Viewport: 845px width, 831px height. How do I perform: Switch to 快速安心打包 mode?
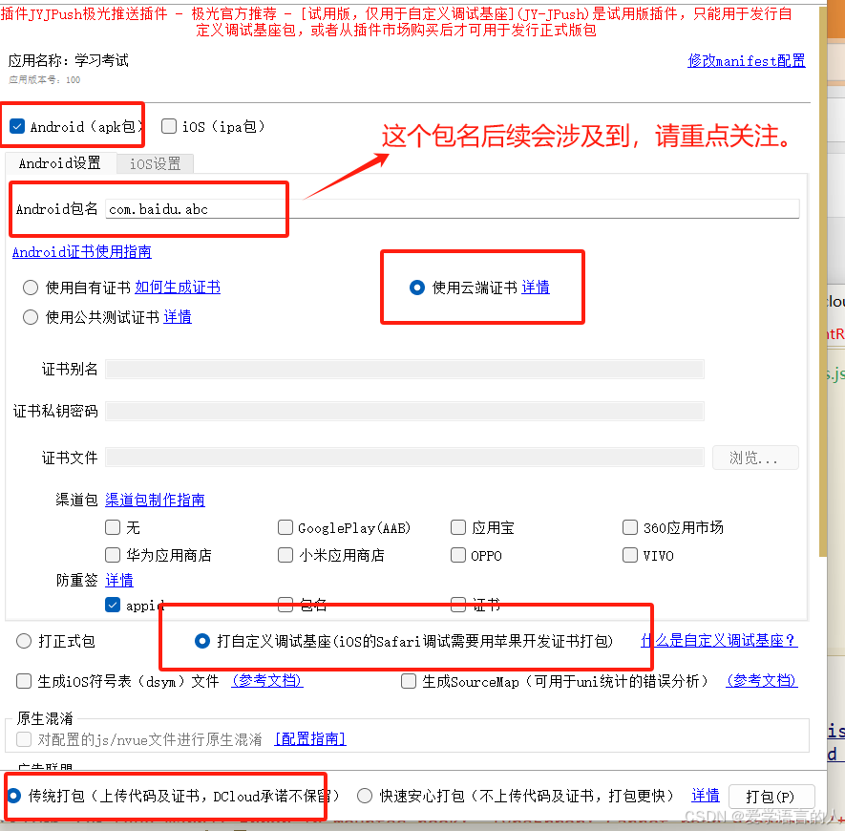pos(363,795)
